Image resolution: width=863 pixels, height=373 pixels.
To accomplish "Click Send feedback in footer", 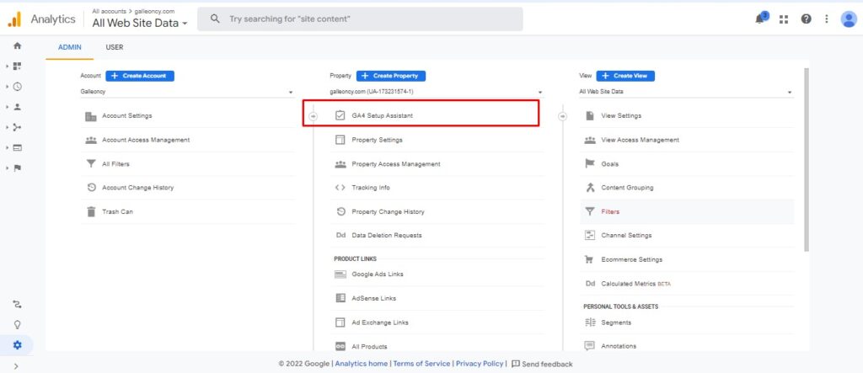I will point(542,364).
